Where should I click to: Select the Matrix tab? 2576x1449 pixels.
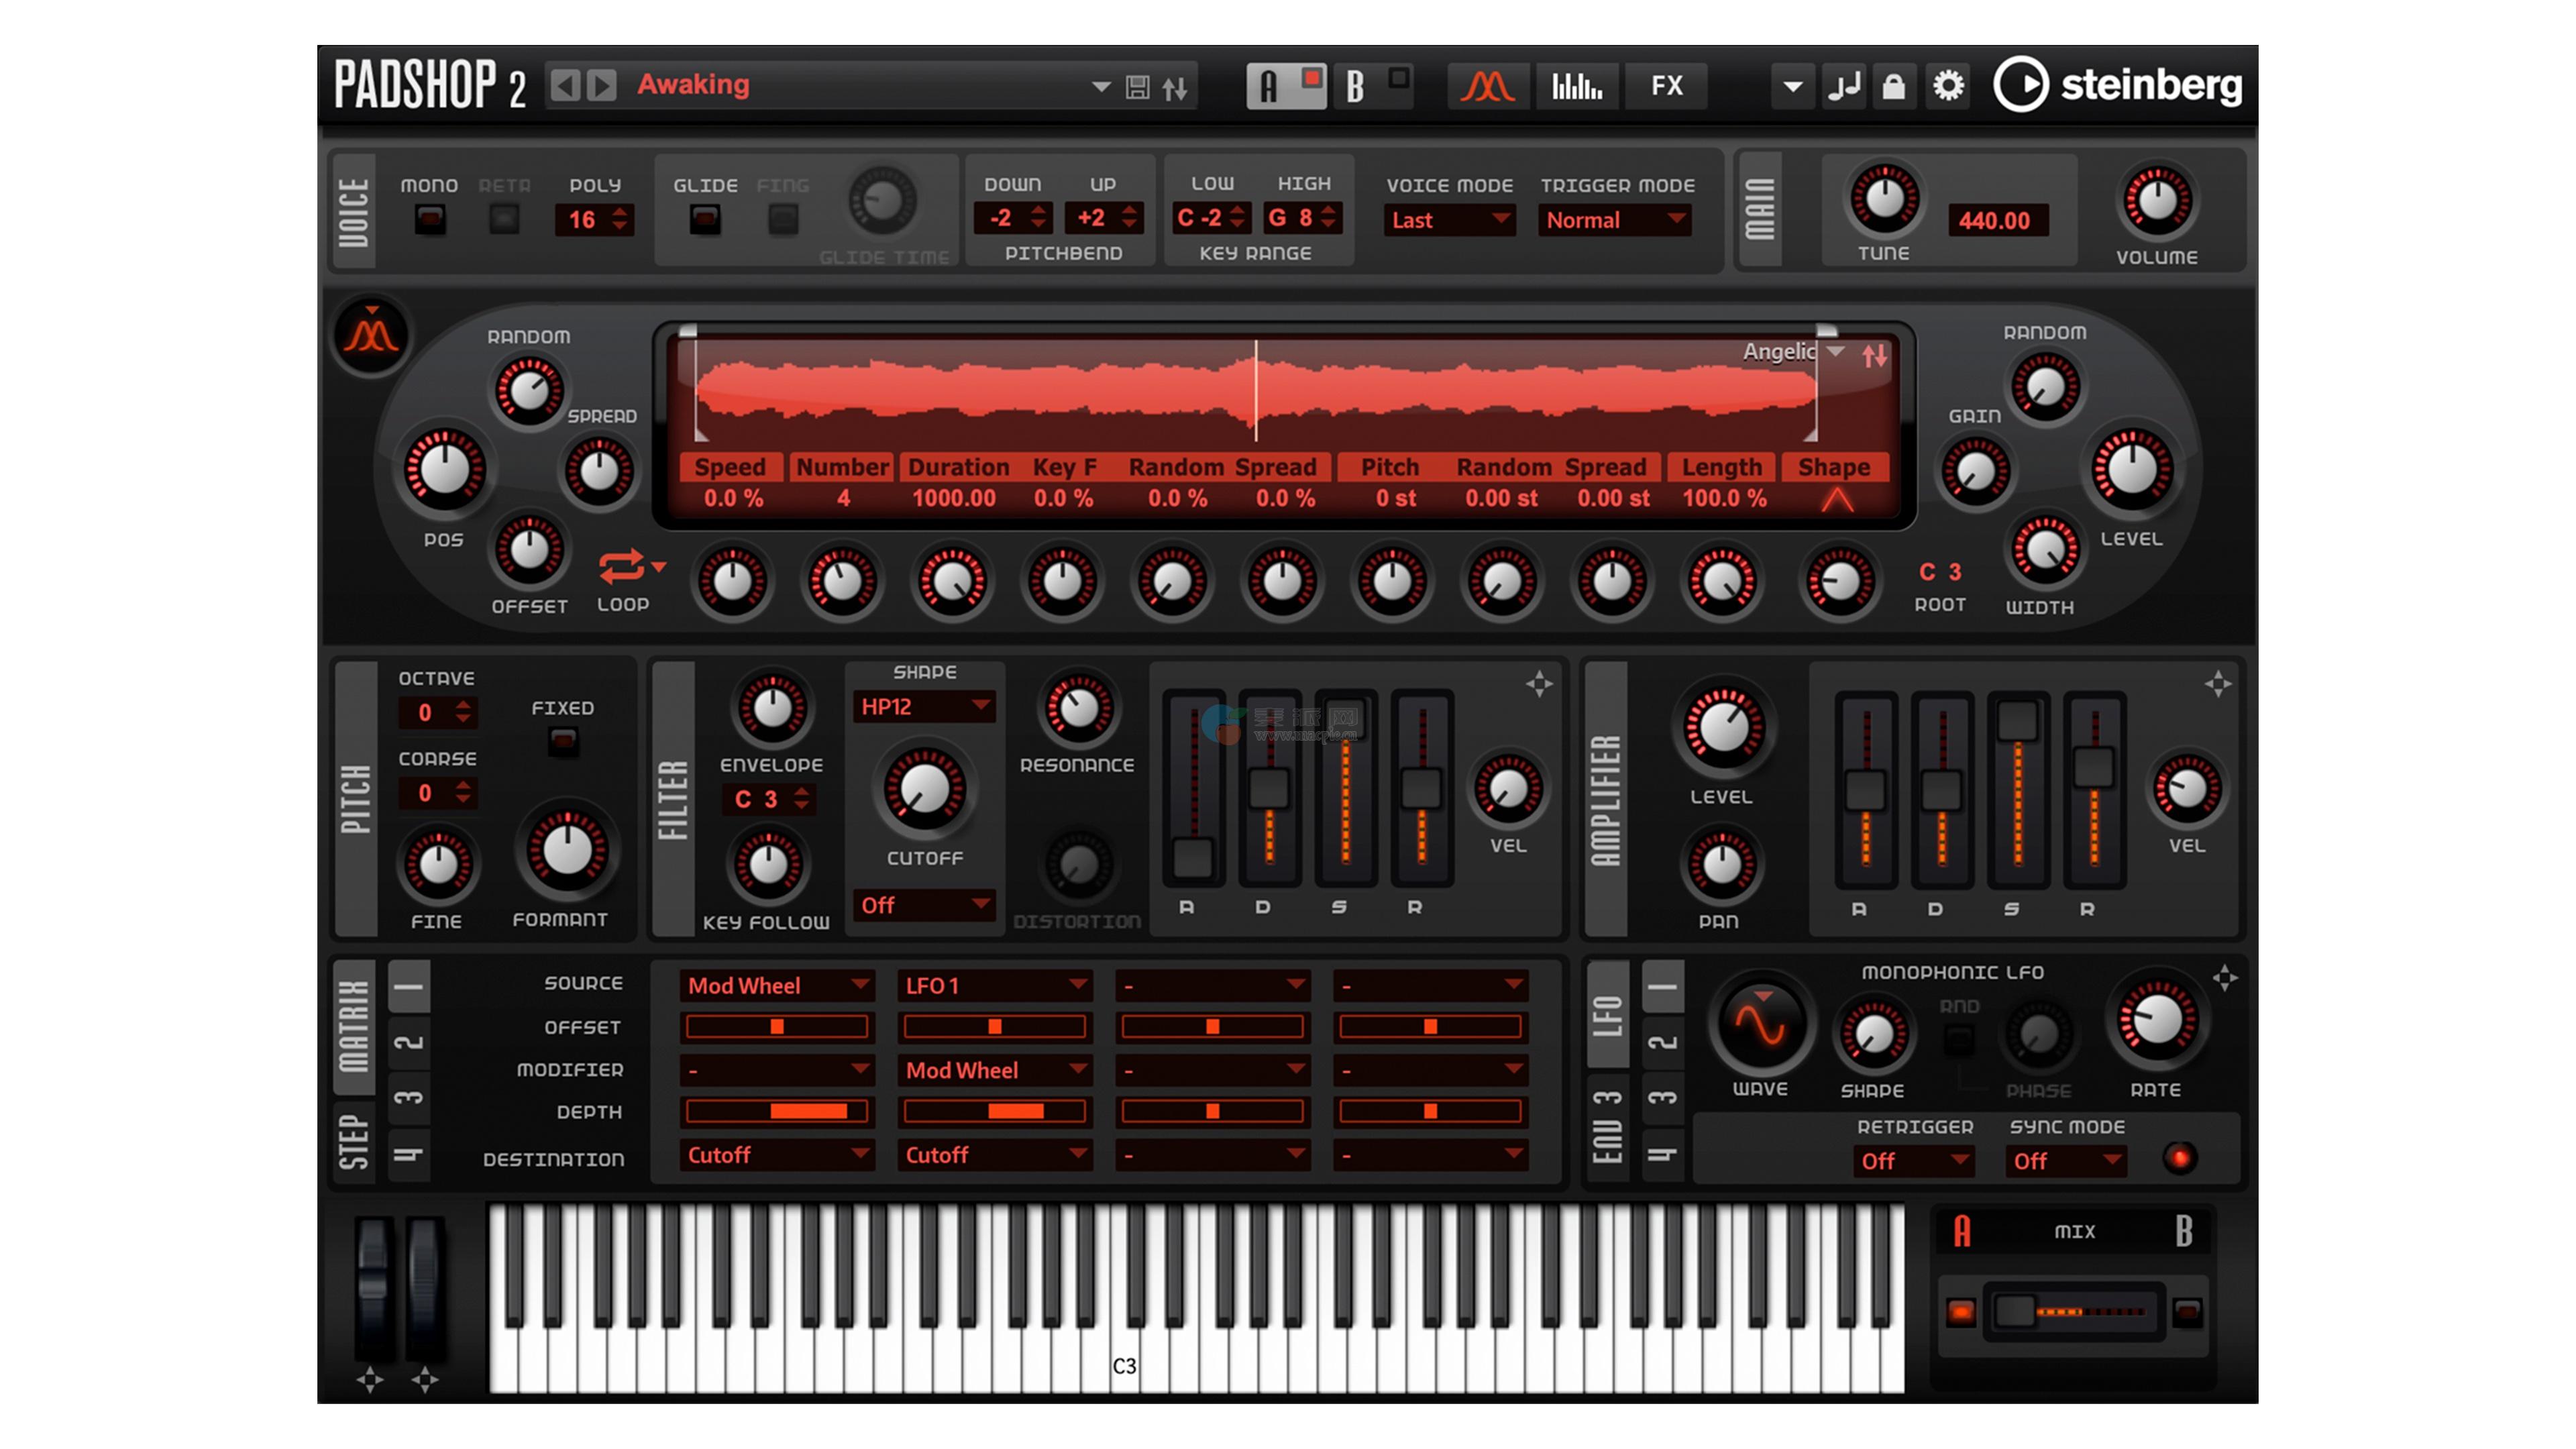pos(354,1026)
